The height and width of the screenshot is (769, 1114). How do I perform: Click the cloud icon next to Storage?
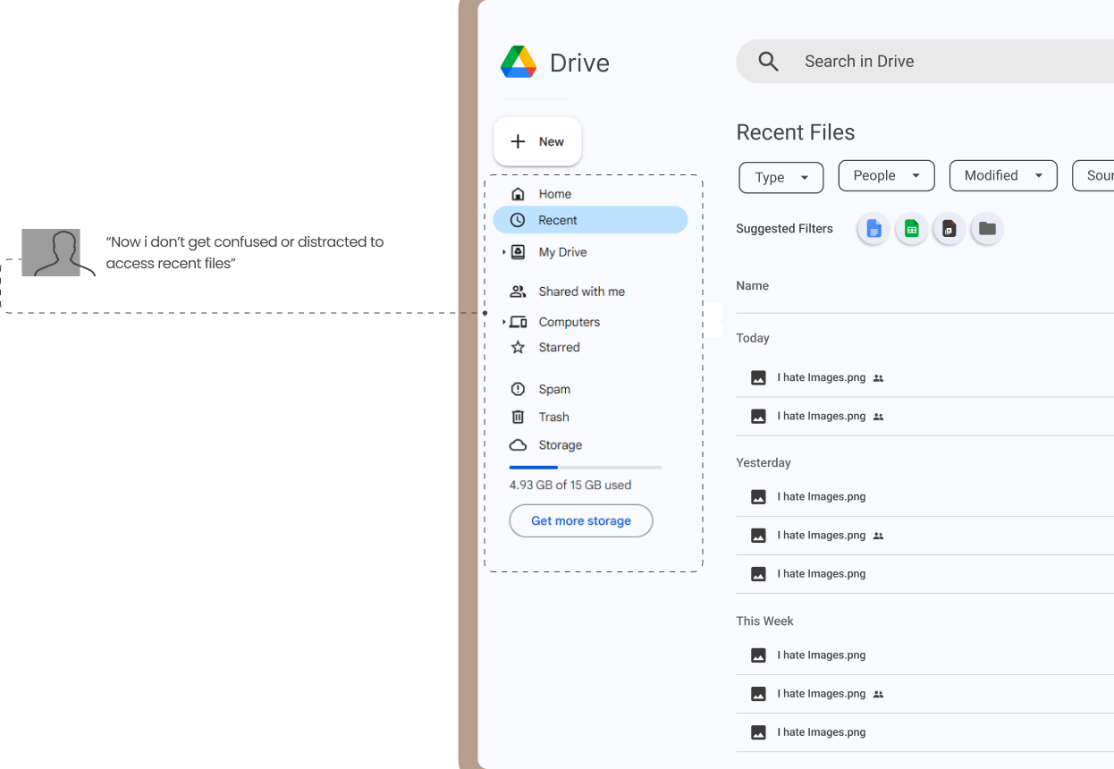tap(518, 444)
